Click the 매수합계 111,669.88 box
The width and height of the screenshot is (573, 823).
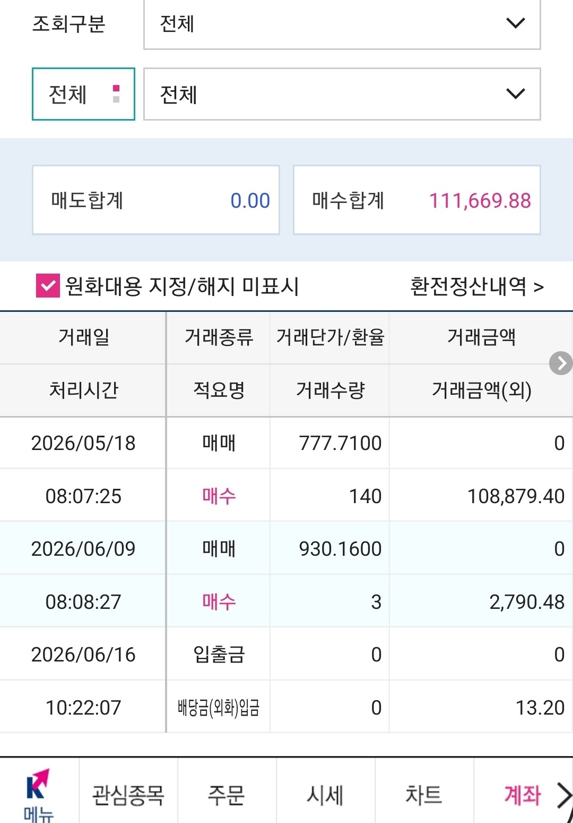click(x=417, y=200)
